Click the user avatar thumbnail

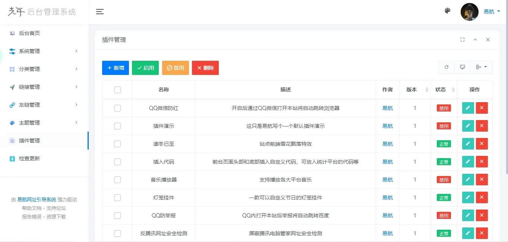click(469, 12)
